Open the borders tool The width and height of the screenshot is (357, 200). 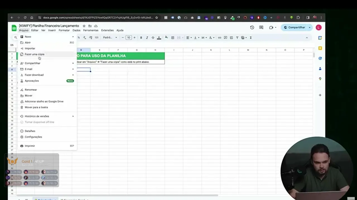tap(173, 37)
